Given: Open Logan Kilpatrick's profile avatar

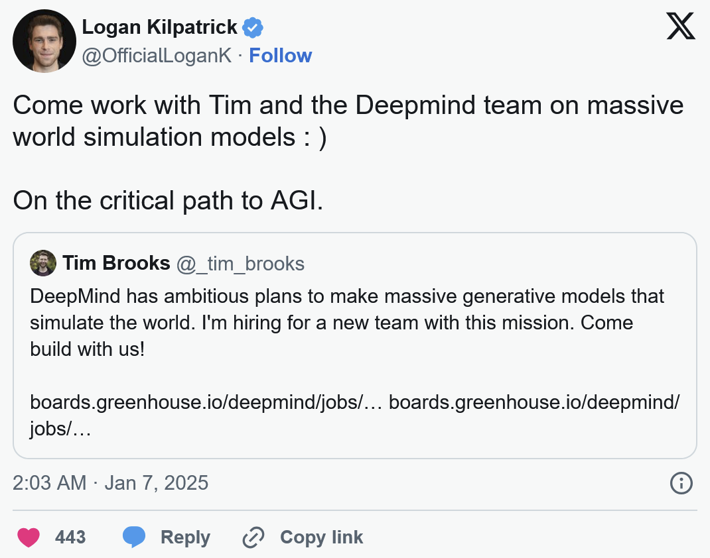Looking at the screenshot, I should click(x=44, y=41).
